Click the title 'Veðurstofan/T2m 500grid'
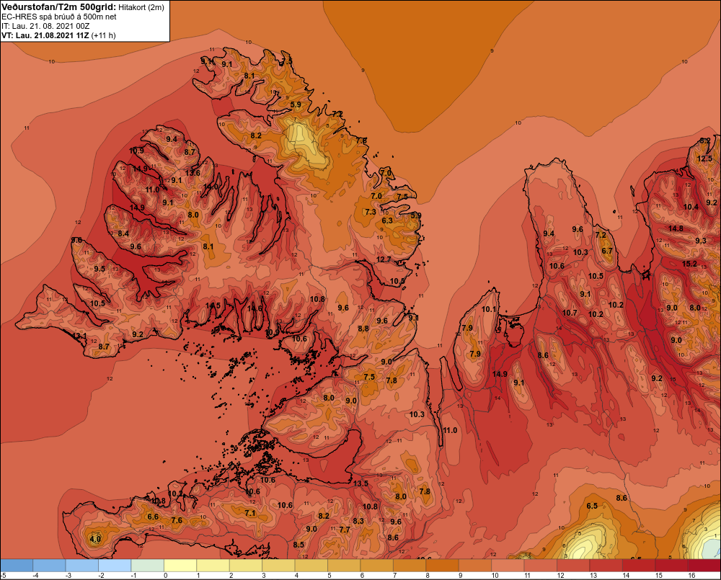The height and width of the screenshot is (580, 721). [59, 7]
